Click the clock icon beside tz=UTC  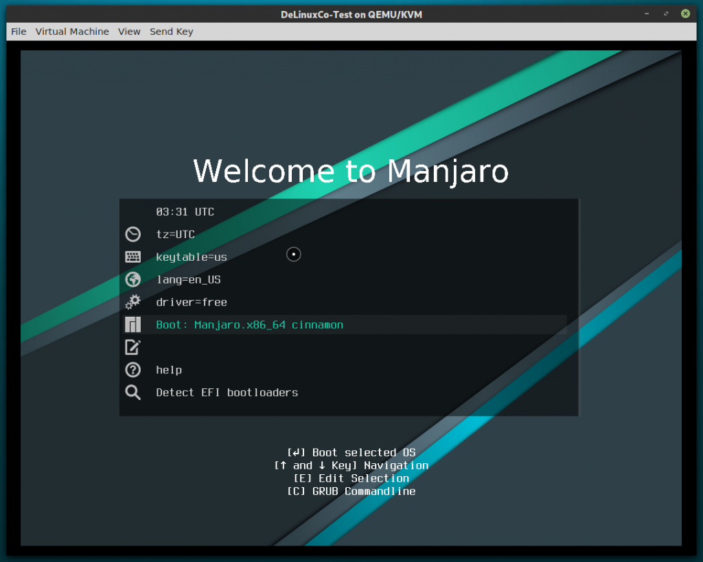point(132,234)
